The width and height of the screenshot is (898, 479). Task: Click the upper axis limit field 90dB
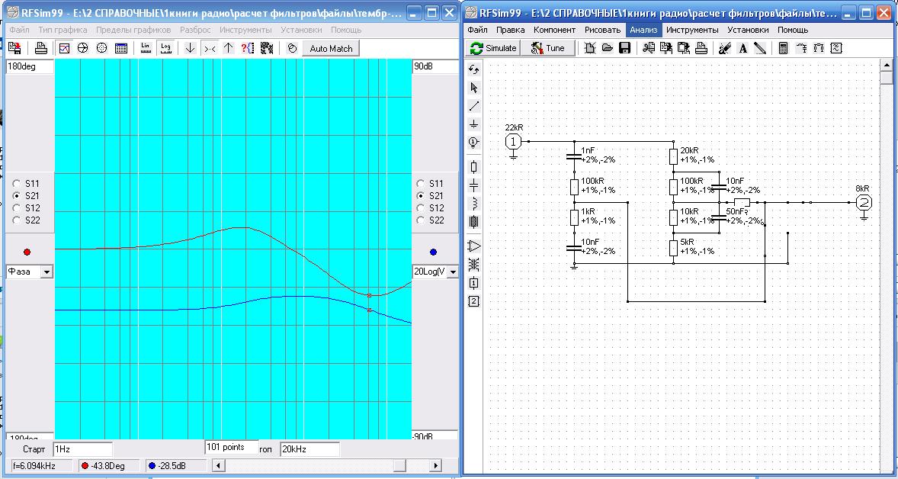click(x=435, y=66)
